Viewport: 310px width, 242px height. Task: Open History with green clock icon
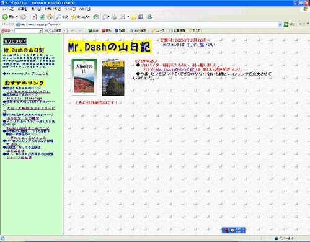coord(96,17)
